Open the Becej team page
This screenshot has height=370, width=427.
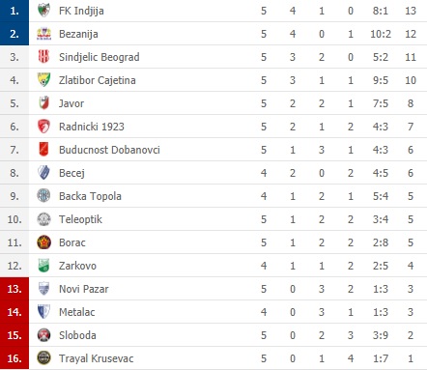71,173
